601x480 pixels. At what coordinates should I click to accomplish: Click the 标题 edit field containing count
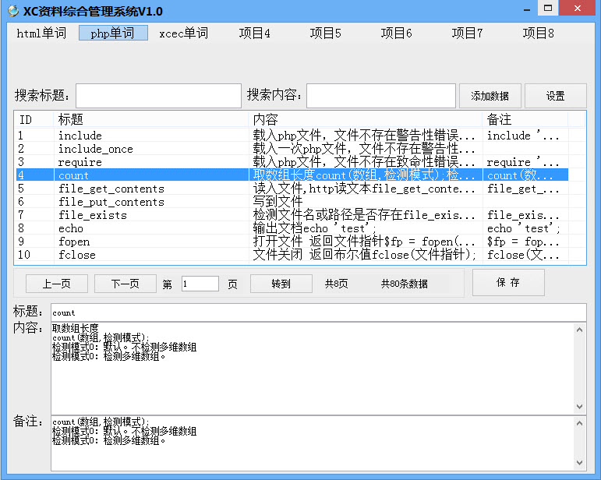[x=318, y=312]
